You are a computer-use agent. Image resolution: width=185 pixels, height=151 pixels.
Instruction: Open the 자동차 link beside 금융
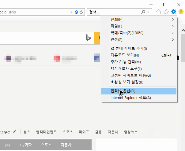tap(113, 132)
